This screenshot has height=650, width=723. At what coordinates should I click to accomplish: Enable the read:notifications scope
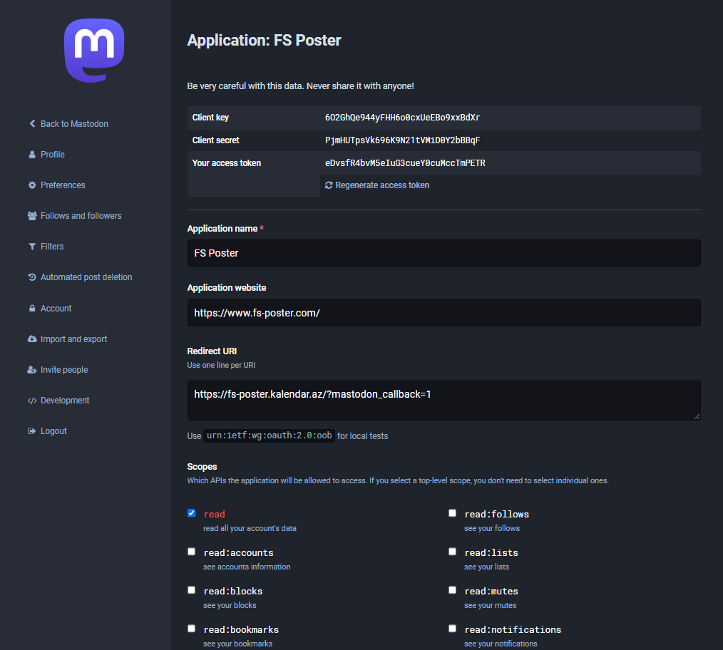[x=452, y=629]
